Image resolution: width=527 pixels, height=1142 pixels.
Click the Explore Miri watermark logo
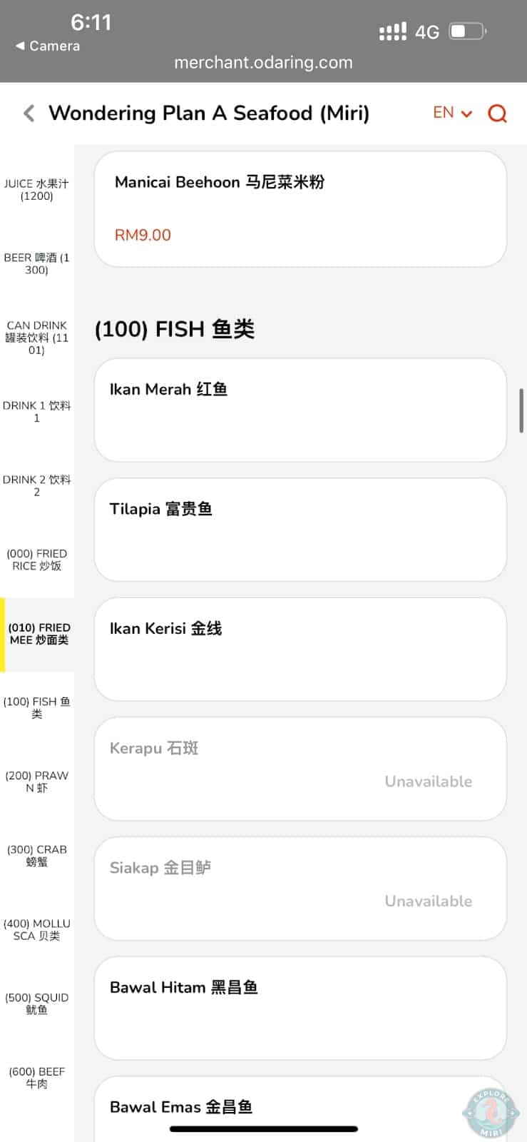pos(490,1111)
